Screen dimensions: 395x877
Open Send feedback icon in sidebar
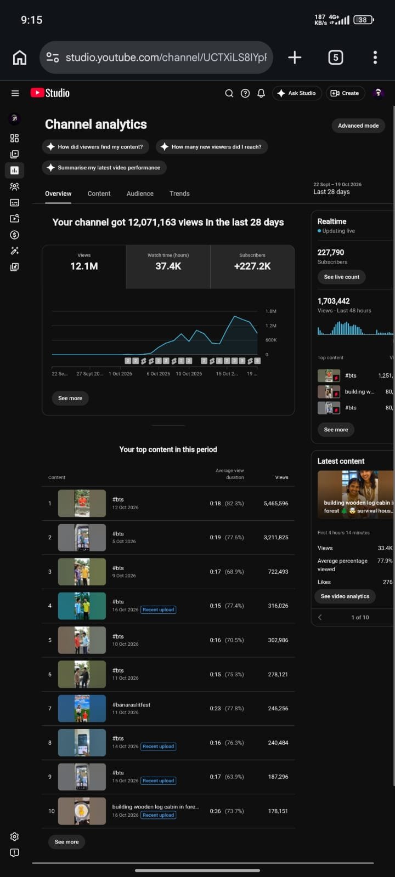[15, 853]
